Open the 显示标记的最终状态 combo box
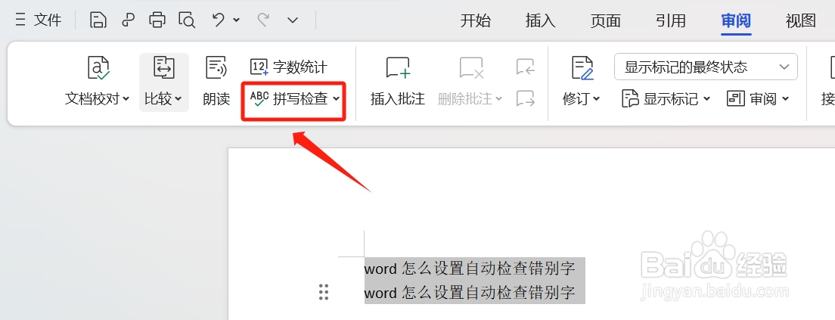Image resolution: width=835 pixels, height=320 pixels. (x=706, y=67)
